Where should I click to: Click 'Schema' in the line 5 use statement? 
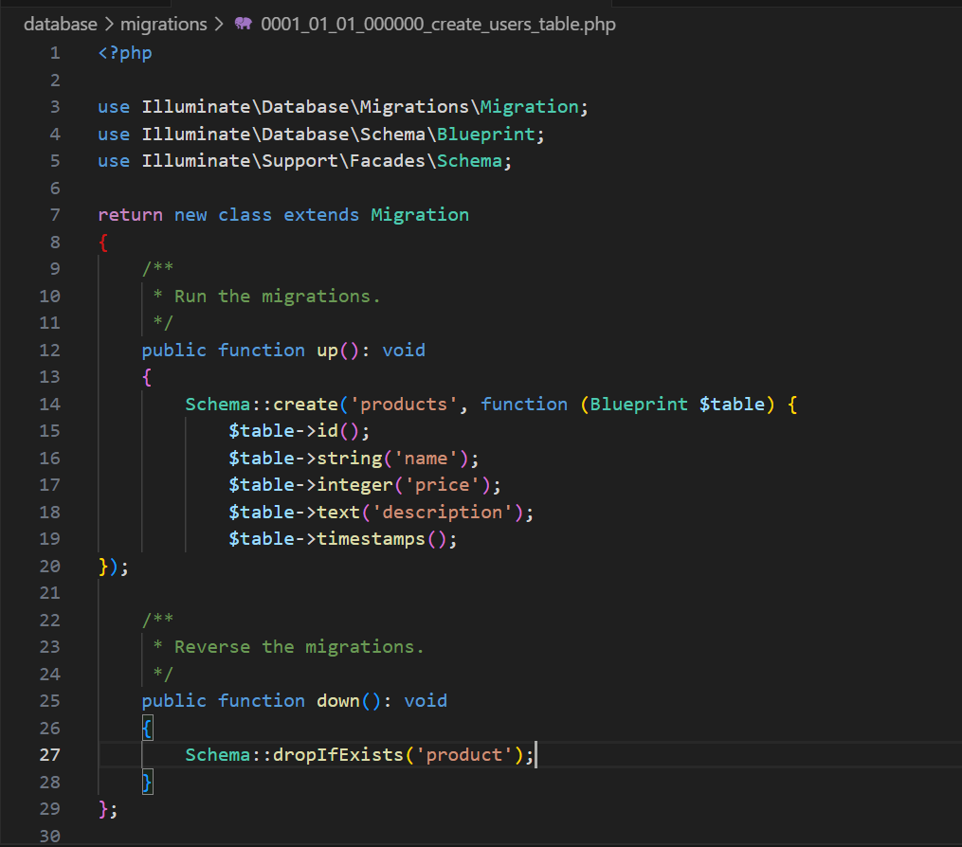point(469,161)
